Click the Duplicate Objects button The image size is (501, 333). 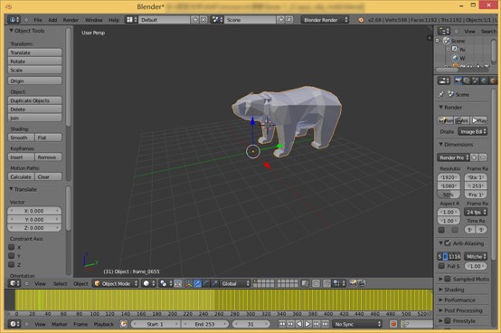[35, 100]
